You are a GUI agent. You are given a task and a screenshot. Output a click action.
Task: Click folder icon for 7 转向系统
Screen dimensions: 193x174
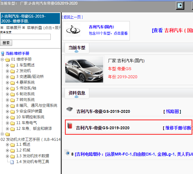coord(12,100)
